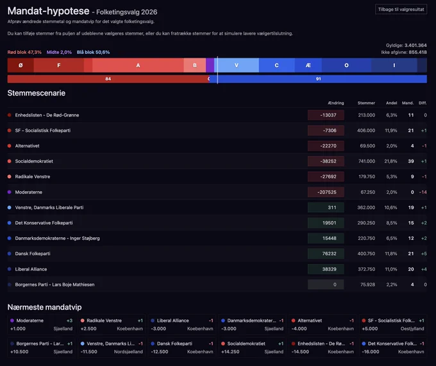Open Radikale Venstre +2.500 Koebenhavn card
436x366 pixels.
pyautogui.click(x=112, y=324)
